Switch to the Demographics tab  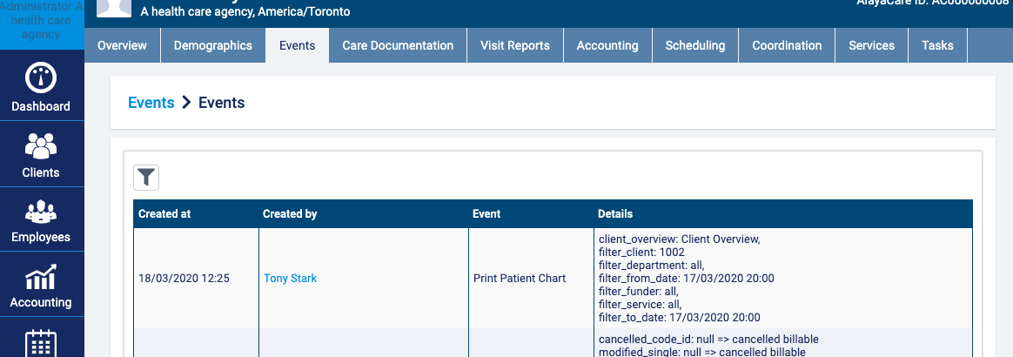tap(212, 45)
